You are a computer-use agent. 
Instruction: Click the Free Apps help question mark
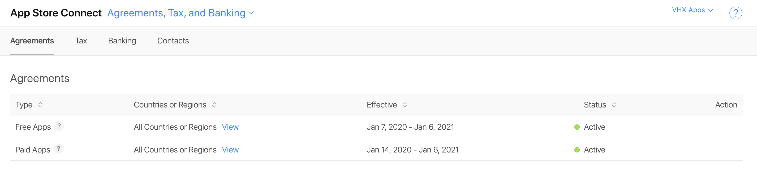[x=59, y=126]
